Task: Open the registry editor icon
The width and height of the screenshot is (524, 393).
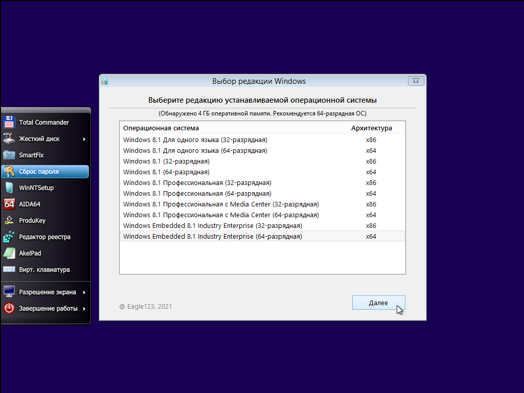Action: pyautogui.click(x=9, y=237)
